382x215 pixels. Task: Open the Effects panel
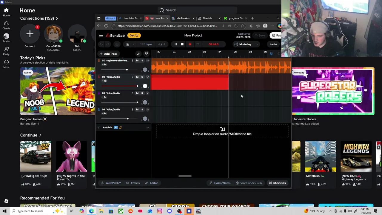[x=133, y=183]
